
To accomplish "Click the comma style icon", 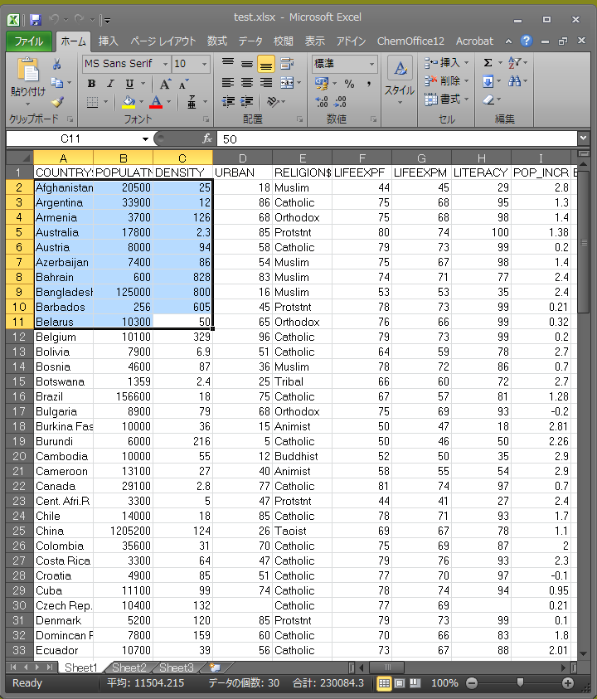I will 369,84.
